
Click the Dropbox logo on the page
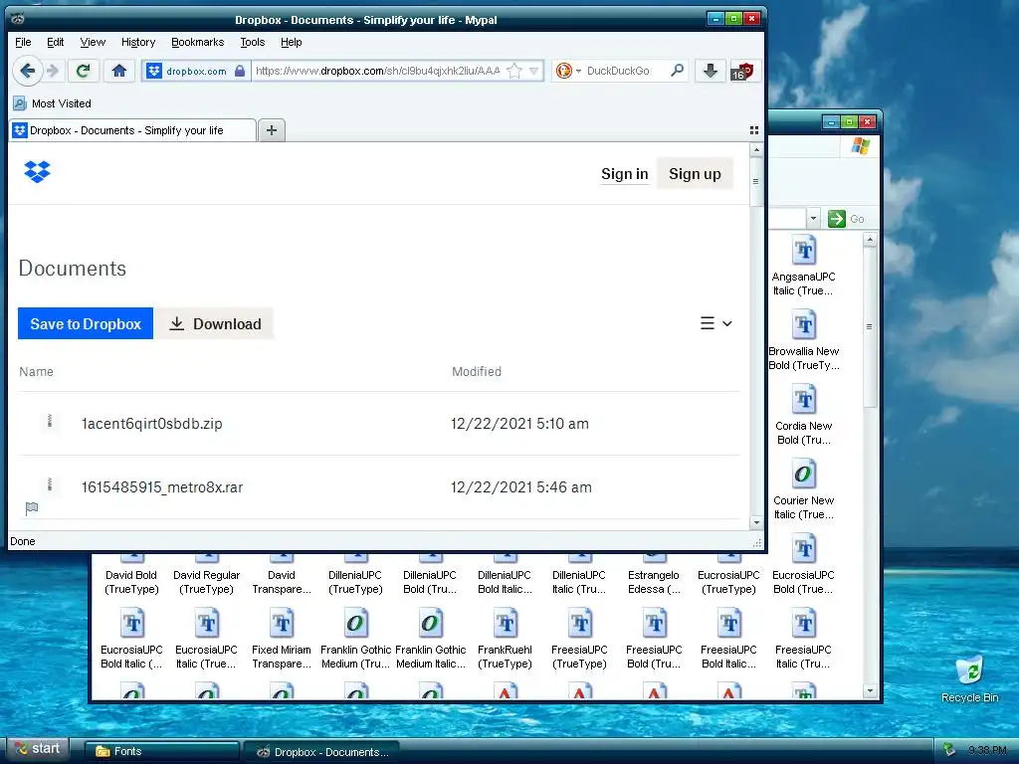pyautogui.click(x=37, y=172)
